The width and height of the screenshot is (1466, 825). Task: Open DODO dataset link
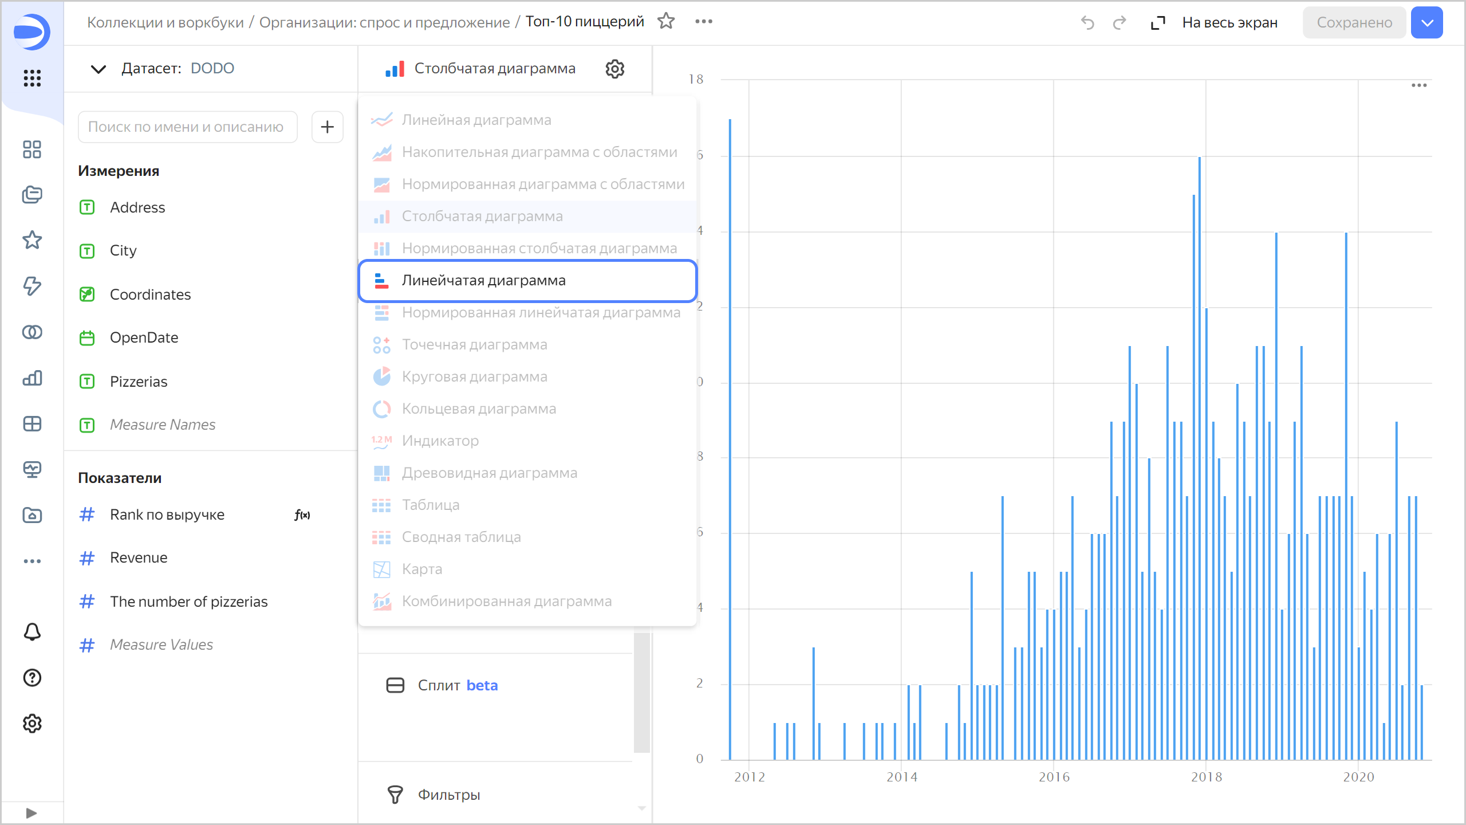pyautogui.click(x=212, y=69)
